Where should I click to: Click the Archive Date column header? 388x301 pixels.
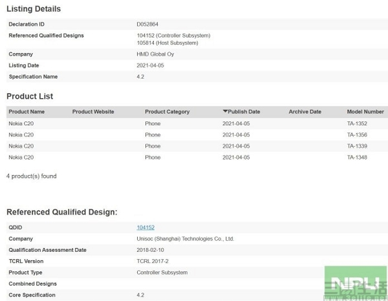coord(305,112)
